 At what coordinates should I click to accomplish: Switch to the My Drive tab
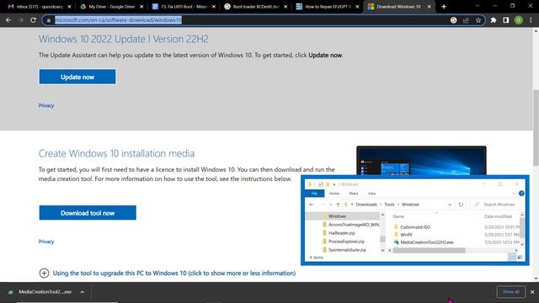click(112, 7)
